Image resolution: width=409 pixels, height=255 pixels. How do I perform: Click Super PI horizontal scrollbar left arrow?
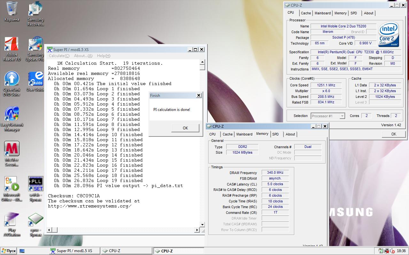[49, 230]
